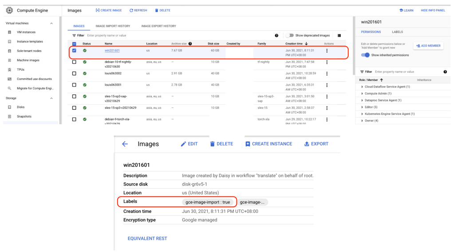Expand the Editor (5) role
454x252 pixels.
coord(362,107)
